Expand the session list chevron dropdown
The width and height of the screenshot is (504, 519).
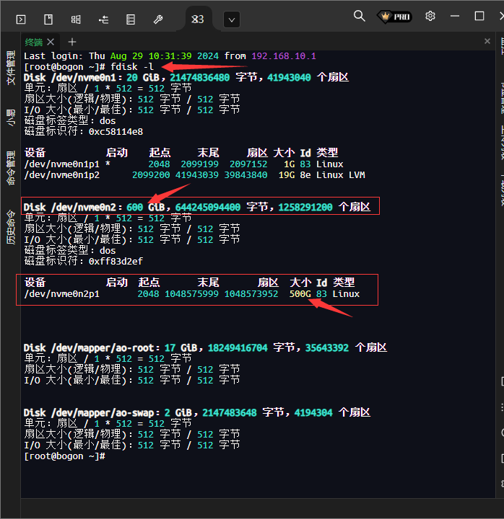click(x=232, y=20)
